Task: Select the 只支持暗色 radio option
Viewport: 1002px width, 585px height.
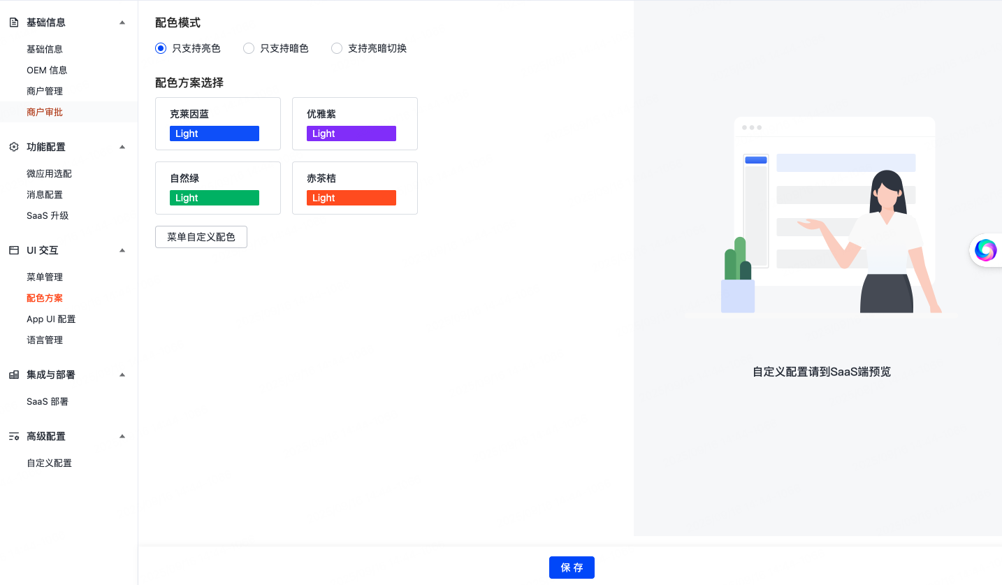Action: pos(249,48)
